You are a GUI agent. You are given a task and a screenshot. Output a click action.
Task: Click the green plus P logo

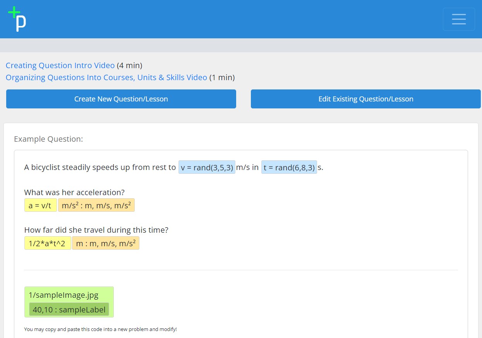17,19
